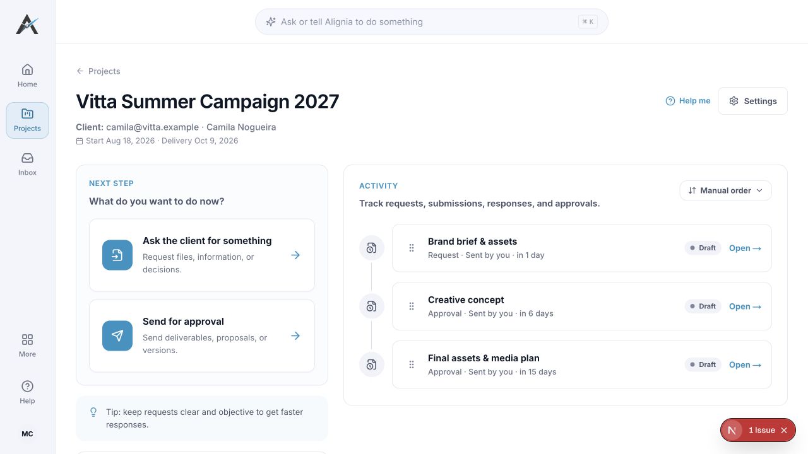Click the Help me link
This screenshot has width=808, height=454.
(688, 101)
